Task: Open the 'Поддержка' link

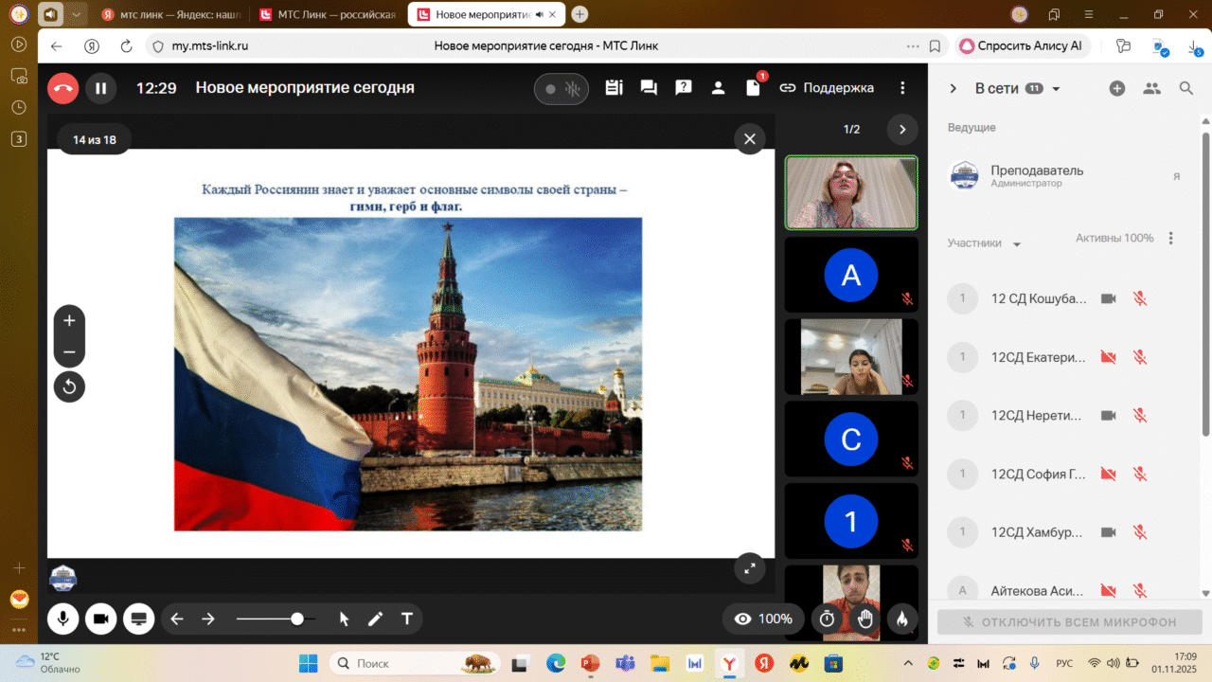Action: (827, 88)
